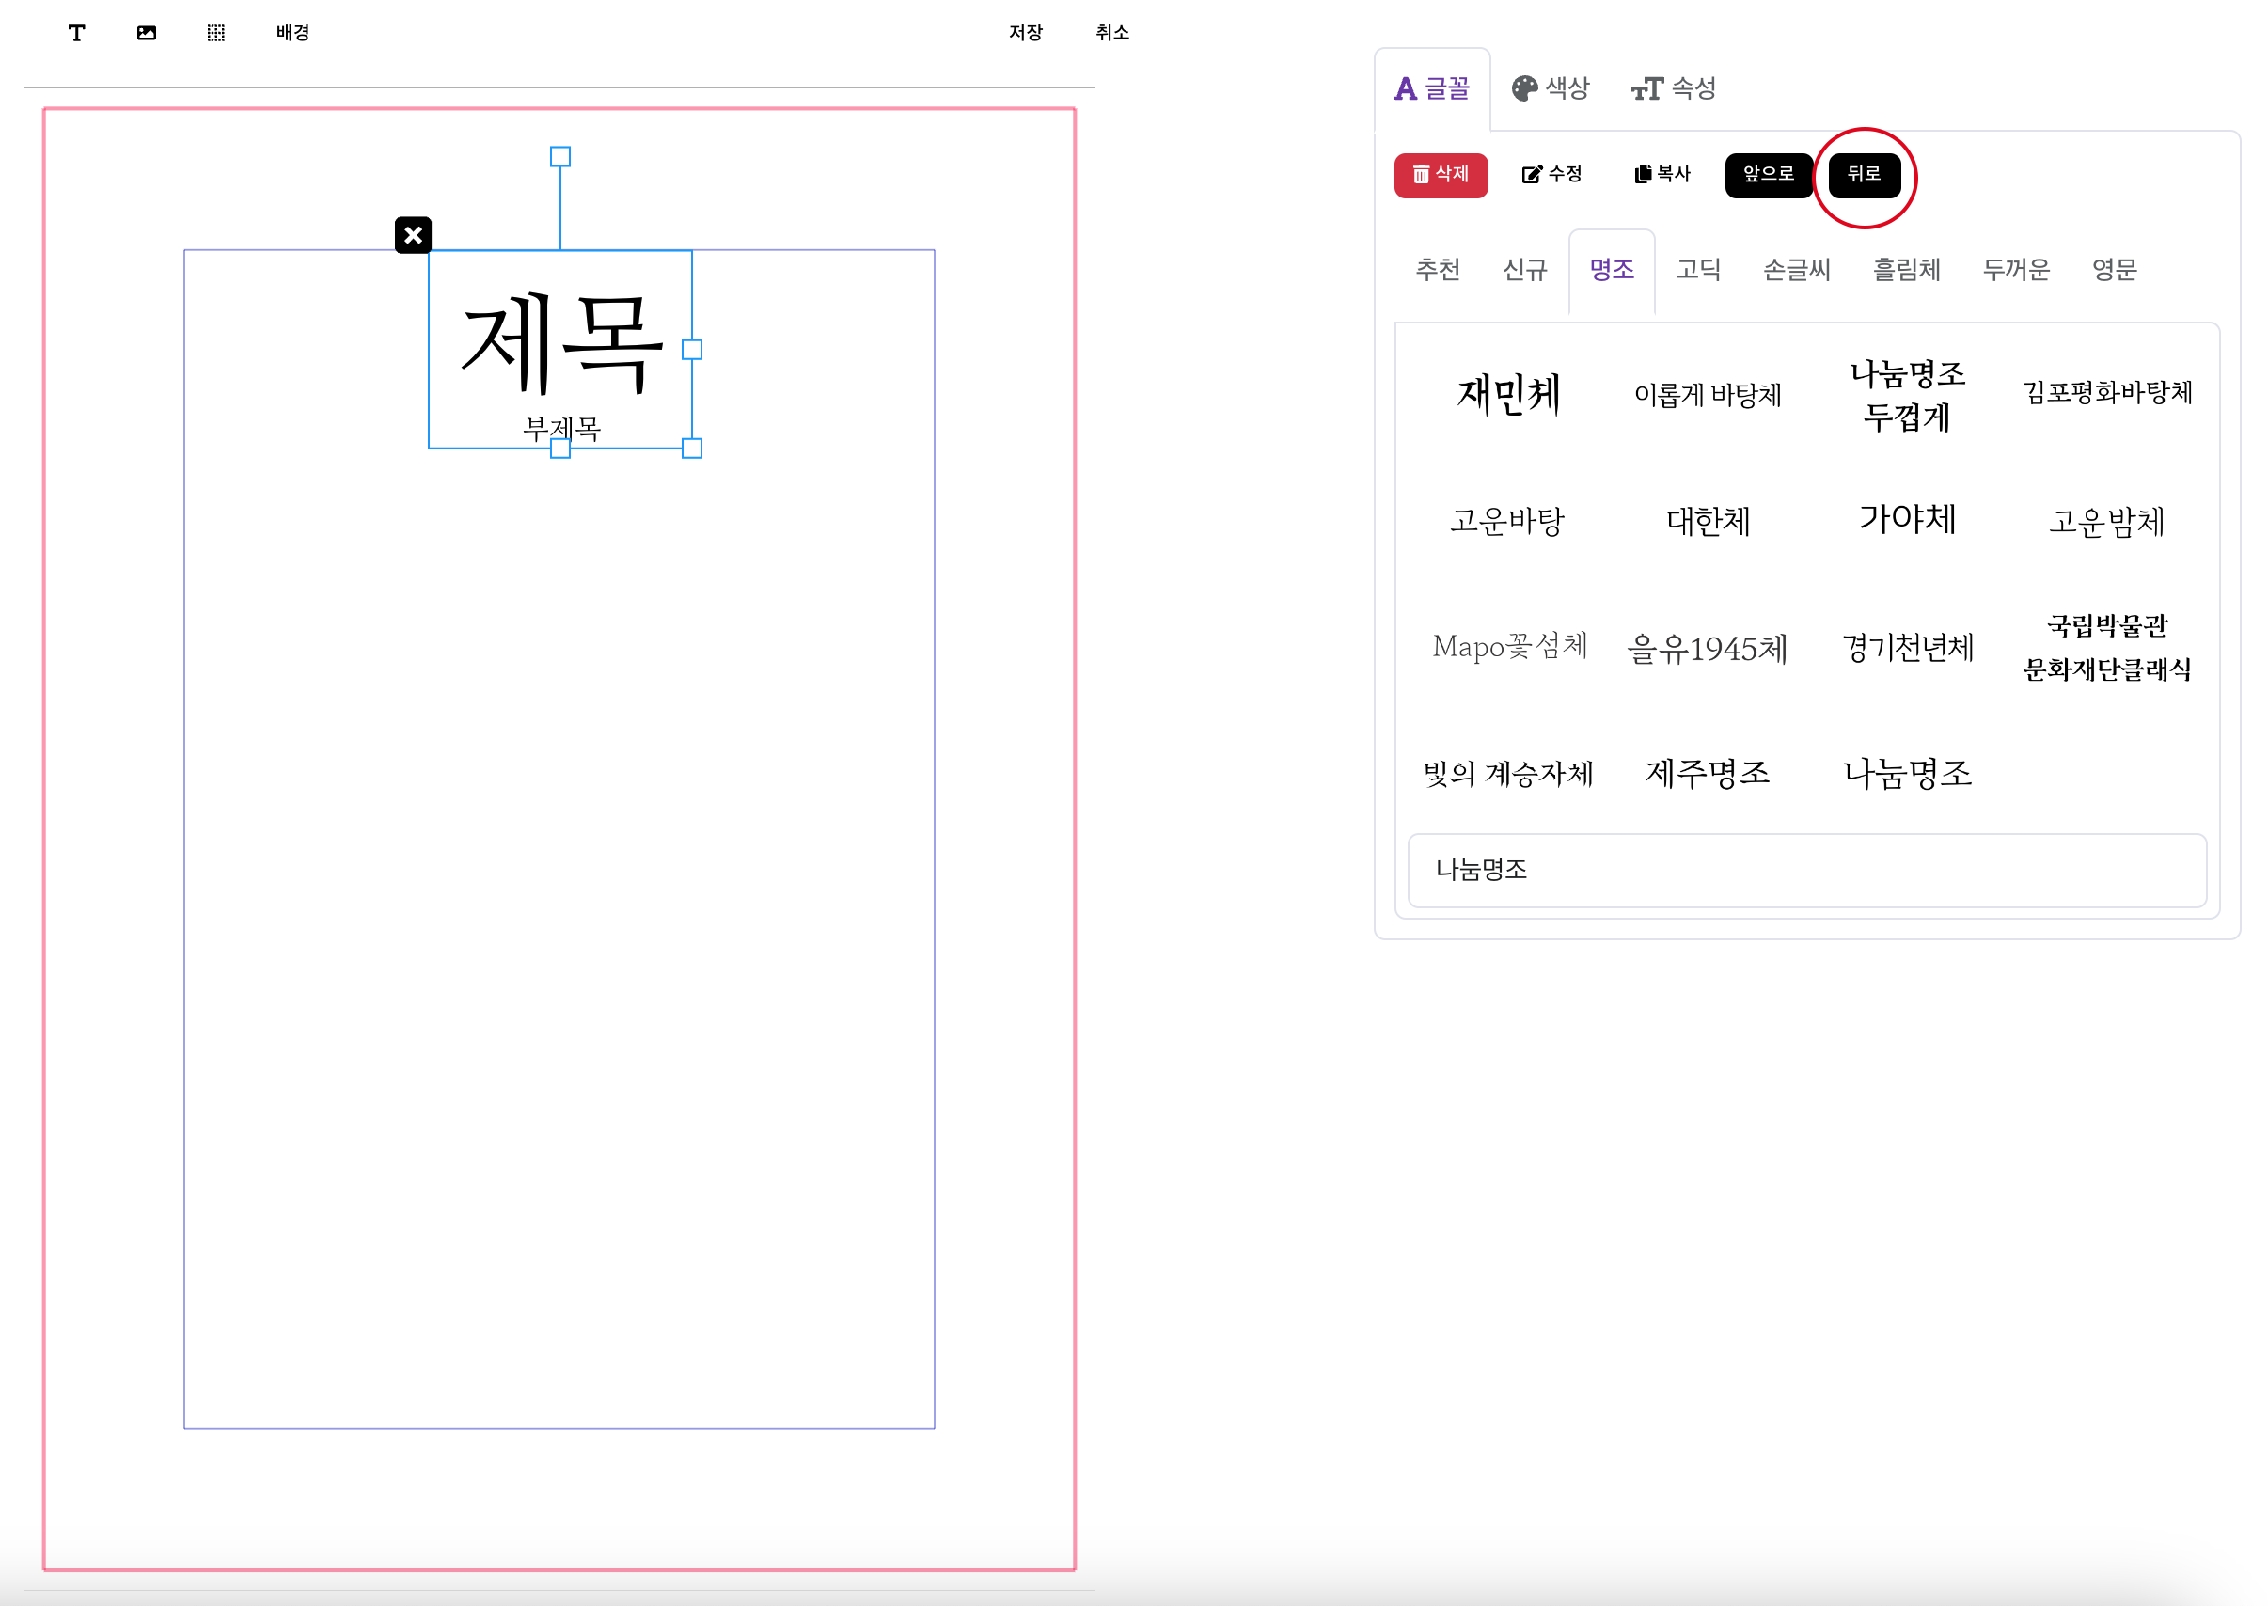This screenshot has height=1606, width=2268.
Task: Click the rotation handle above the text box
Action: point(559,156)
